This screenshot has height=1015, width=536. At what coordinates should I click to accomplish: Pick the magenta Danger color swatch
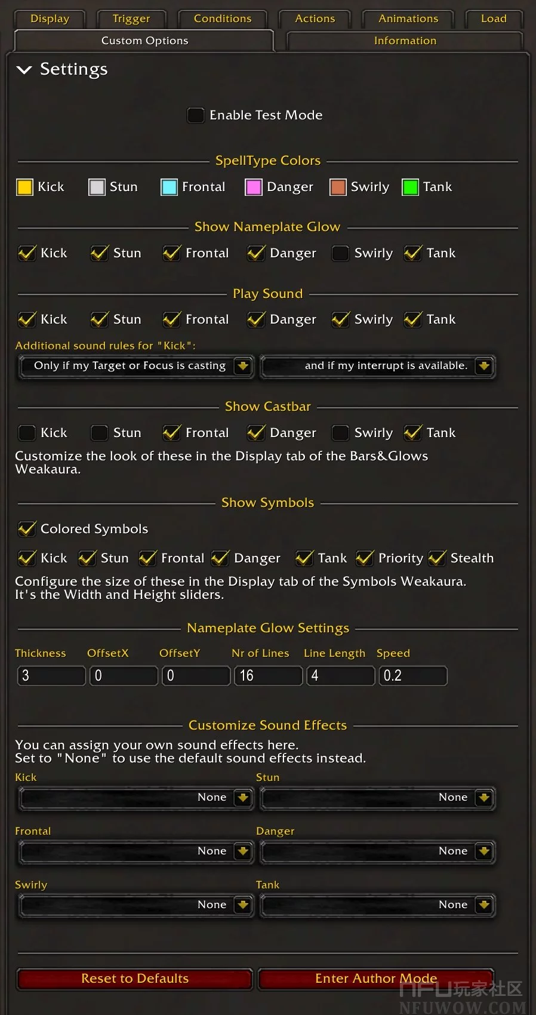pos(254,187)
